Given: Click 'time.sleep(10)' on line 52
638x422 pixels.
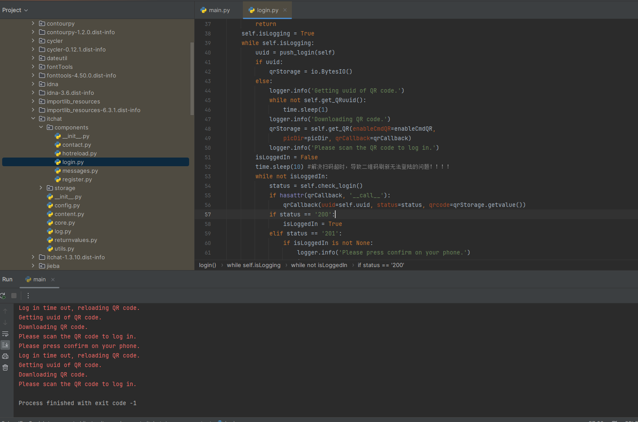Looking at the screenshot, I should (279, 167).
